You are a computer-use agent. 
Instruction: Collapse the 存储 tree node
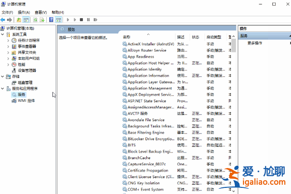click(x=3, y=76)
